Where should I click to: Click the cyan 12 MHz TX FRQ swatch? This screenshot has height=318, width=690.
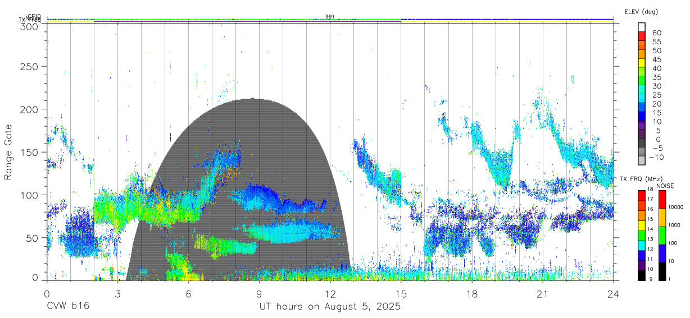pyautogui.click(x=642, y=246)
